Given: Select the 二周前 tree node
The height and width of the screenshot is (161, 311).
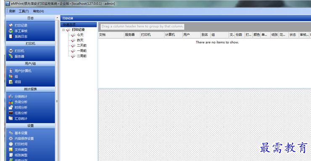Looking at the screenshot, I should [x=82, y=56].
